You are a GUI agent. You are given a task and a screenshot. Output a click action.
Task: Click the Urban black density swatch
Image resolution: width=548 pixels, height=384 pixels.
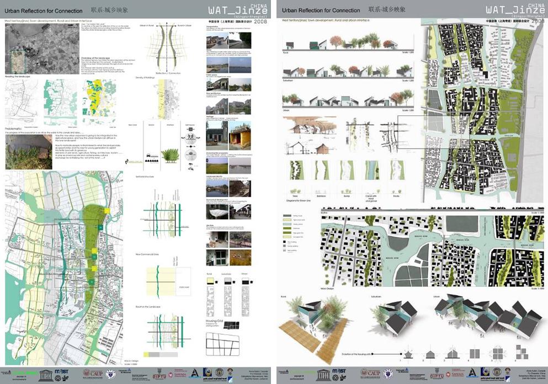tap(246, 281)
